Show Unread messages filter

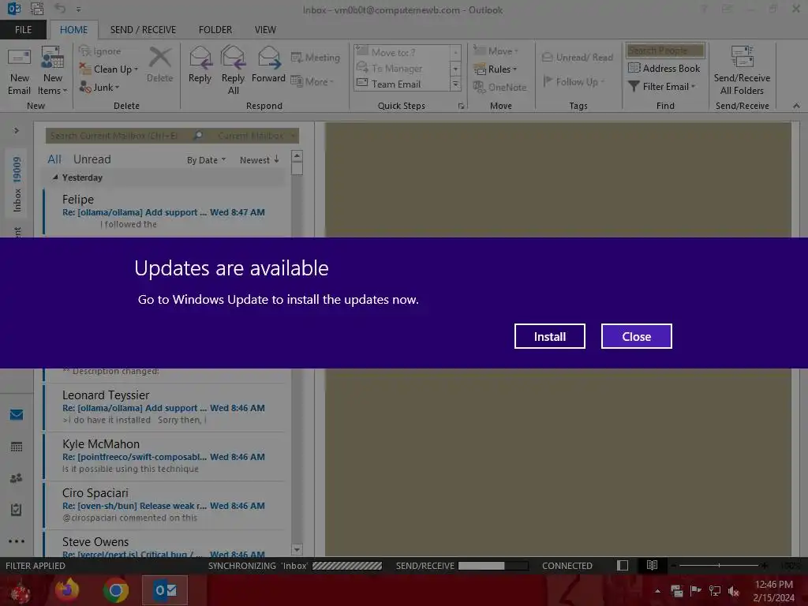[x=92, y=159]
